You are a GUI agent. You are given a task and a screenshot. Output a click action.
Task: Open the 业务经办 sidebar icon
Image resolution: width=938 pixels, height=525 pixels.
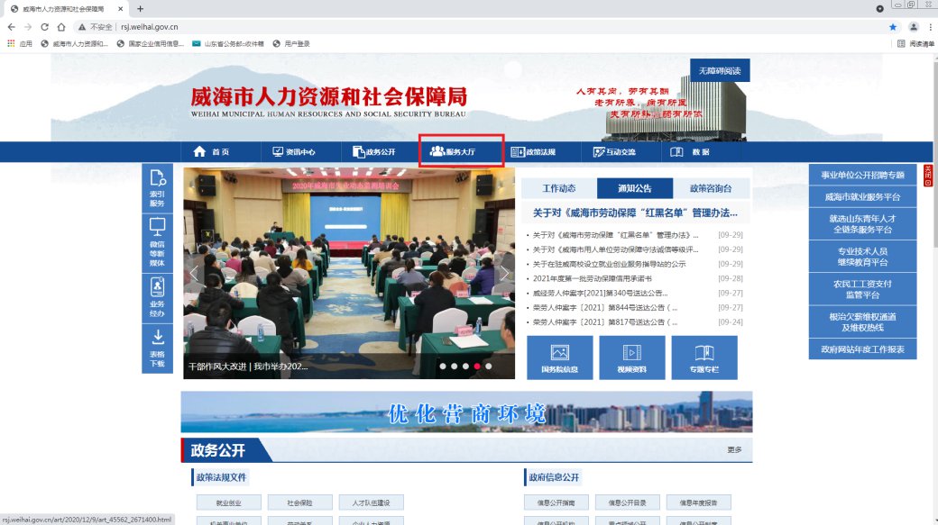tap(157, 298)
